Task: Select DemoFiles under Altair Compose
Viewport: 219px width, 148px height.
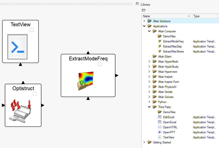Action: [x=169, y=36]
